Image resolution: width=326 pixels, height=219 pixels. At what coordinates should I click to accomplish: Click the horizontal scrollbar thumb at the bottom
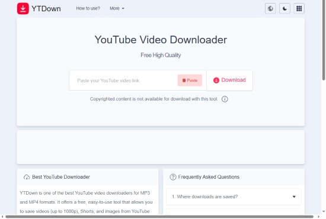(x=159, y=217)
